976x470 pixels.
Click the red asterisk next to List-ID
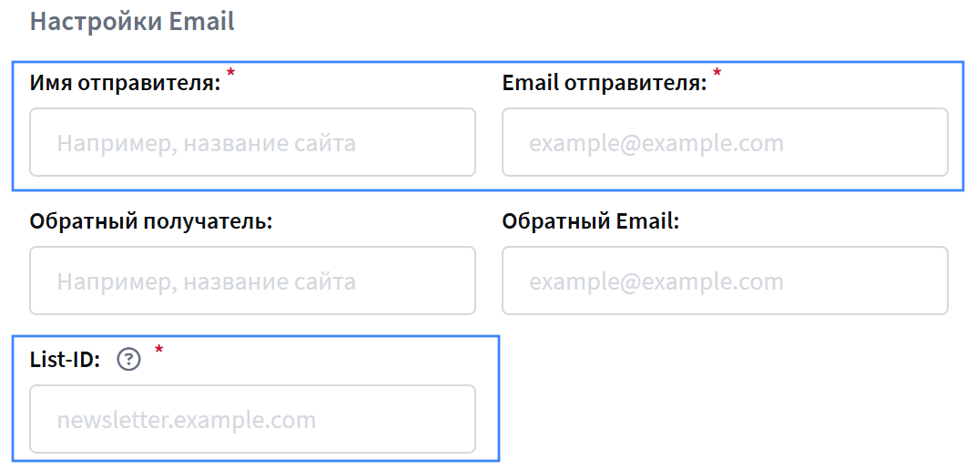pos(159,350)
